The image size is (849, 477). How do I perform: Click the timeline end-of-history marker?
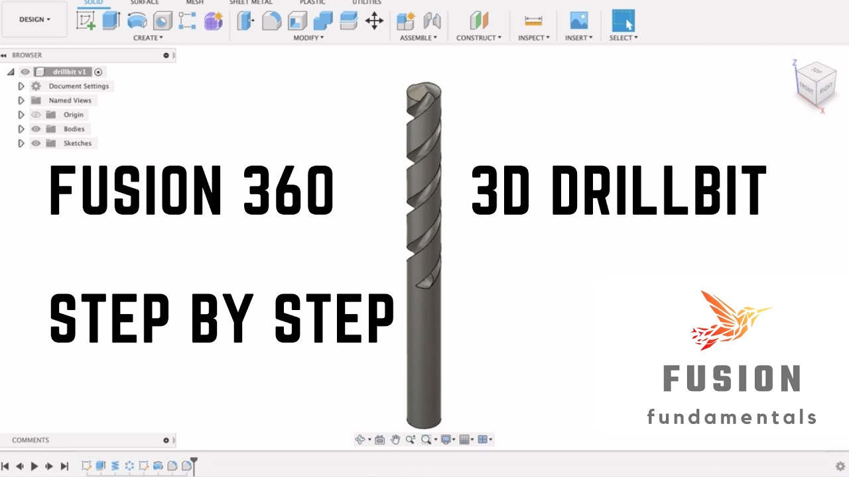click(194, 465)
